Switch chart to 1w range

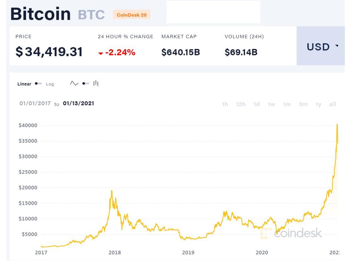point(271,104)
